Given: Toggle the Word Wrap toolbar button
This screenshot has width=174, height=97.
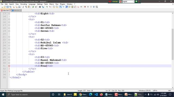Looking at the screenshot, I should tap(60, 7).
